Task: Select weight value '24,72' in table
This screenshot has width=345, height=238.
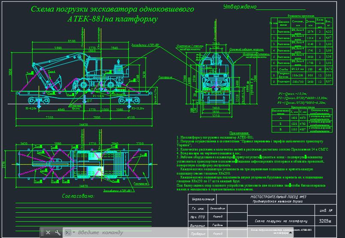Action: click(329, 69)
